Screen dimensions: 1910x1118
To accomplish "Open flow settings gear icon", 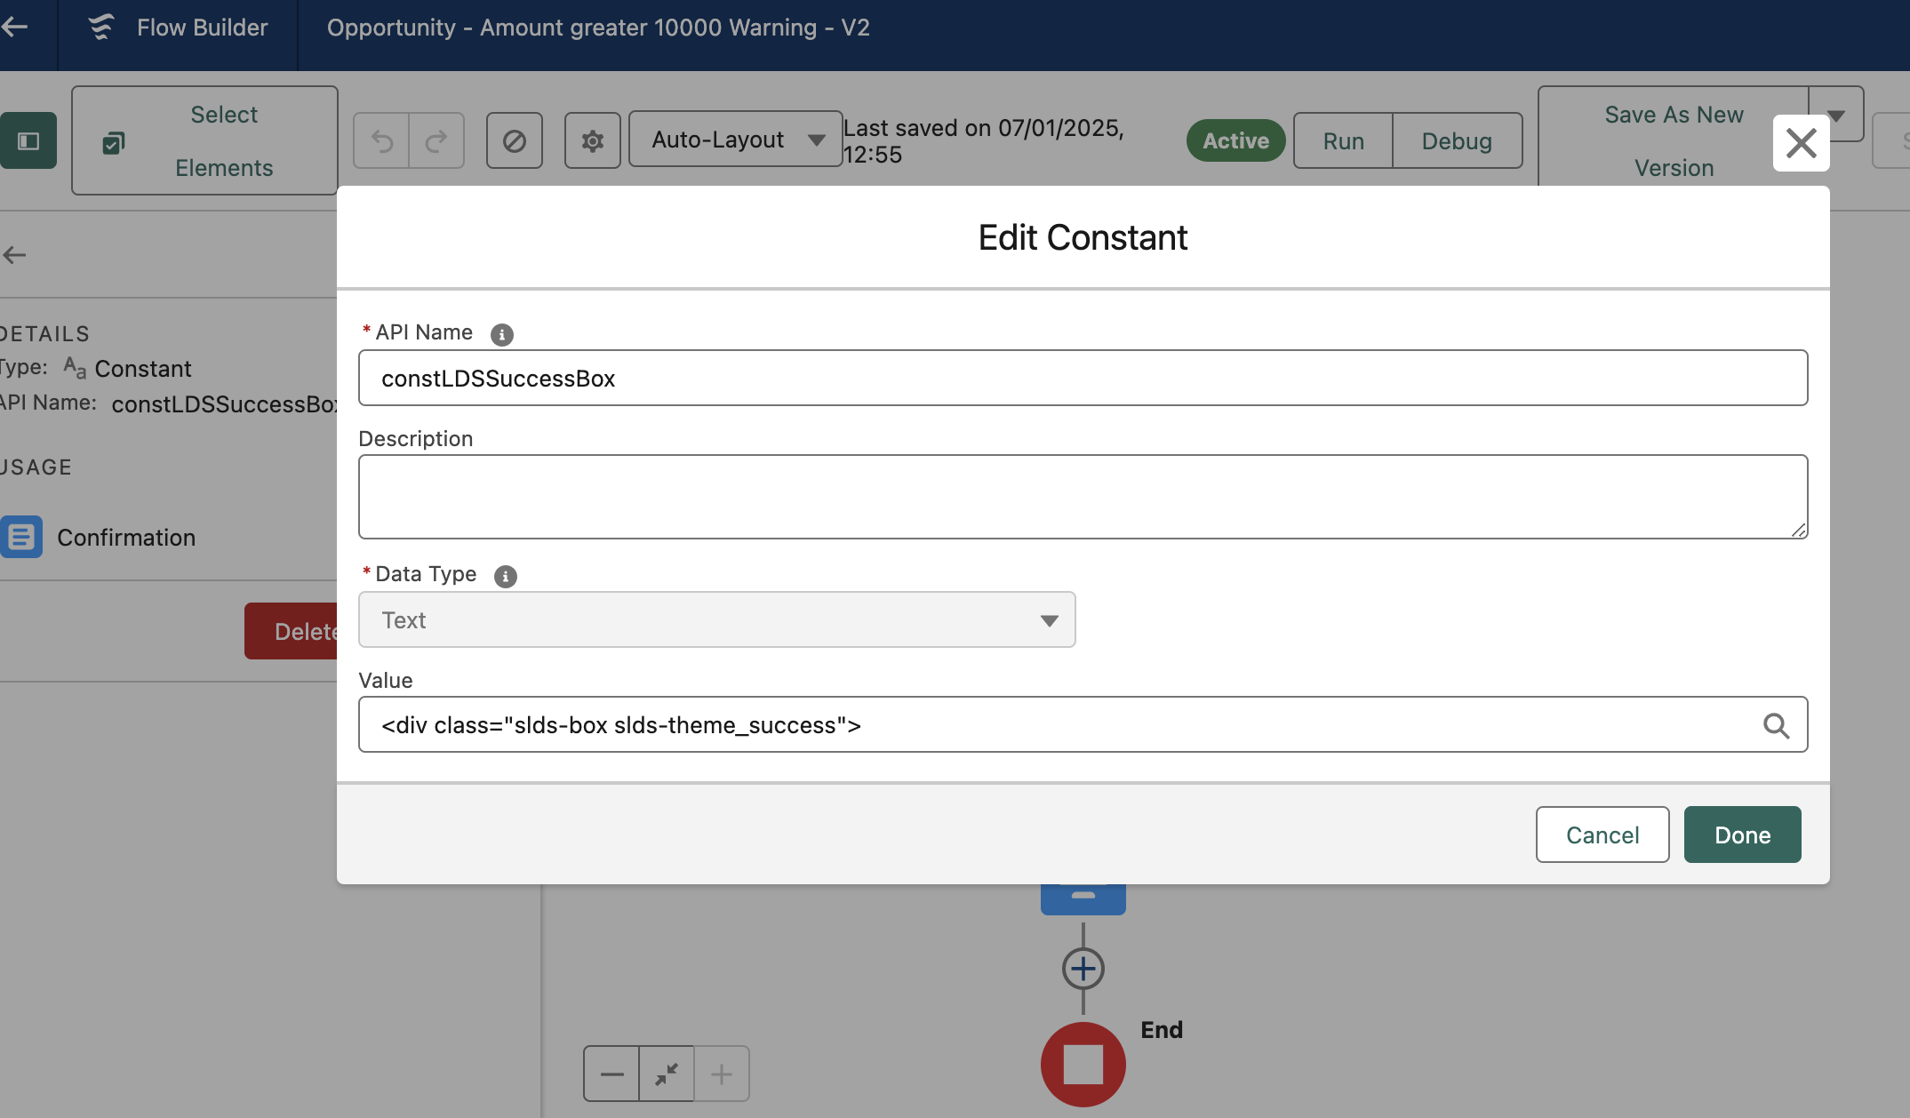I will point(592,140).
